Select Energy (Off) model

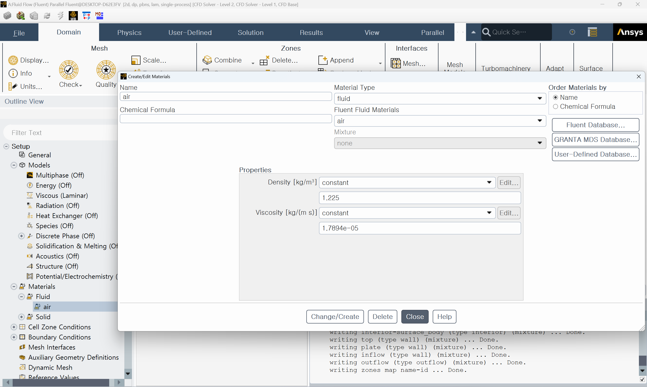(x=54, y=185)
